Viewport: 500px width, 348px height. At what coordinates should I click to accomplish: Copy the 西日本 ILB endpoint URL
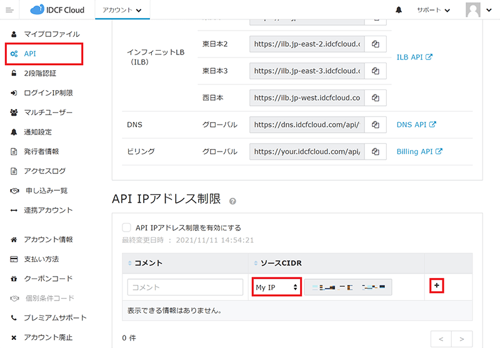point(376,98)
